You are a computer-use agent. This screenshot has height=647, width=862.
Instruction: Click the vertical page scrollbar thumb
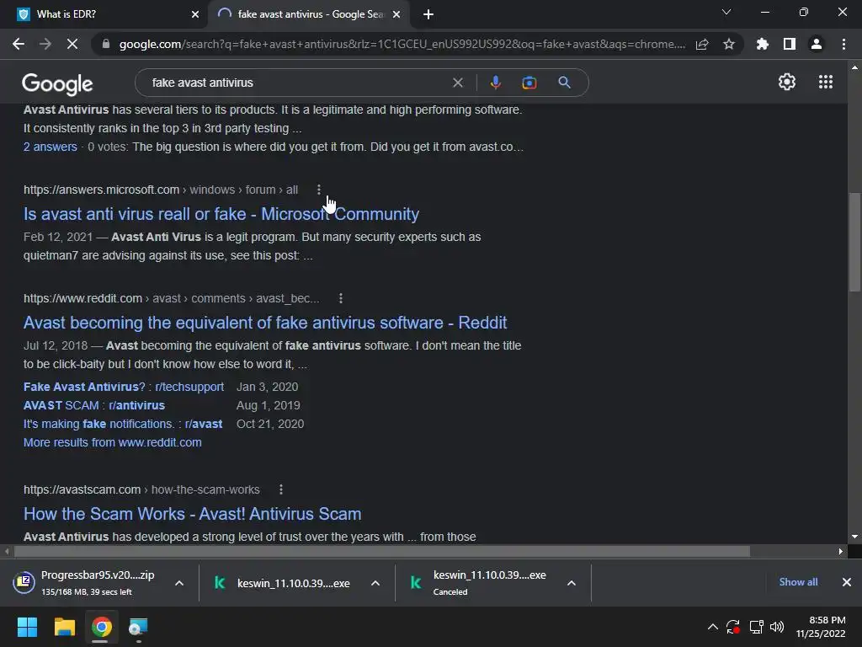click(854, 242)
